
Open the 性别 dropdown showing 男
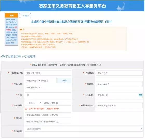point(48,95)
